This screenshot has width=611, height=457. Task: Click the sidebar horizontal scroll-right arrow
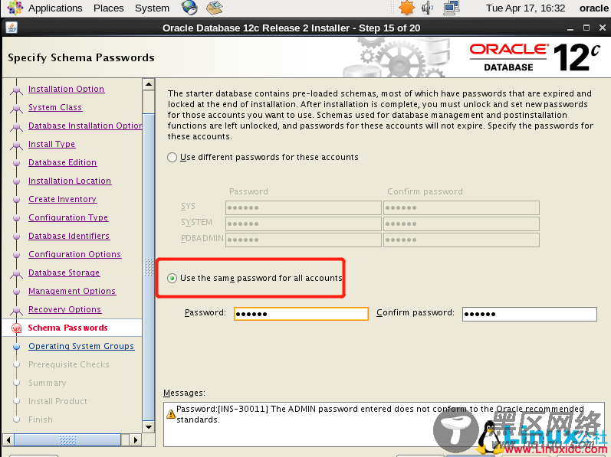click(x=135, y=440)
